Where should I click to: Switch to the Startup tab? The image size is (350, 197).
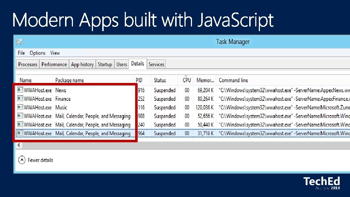click(x=105, y=64)
